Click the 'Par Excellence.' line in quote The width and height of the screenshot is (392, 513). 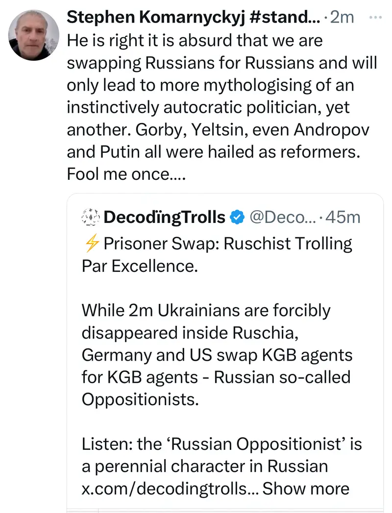tap(138, 266)
